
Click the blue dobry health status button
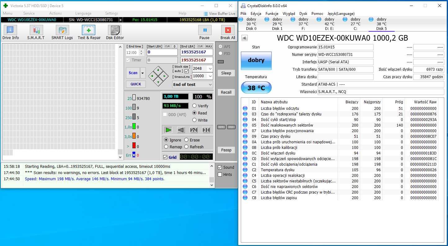tap(256, 60)
